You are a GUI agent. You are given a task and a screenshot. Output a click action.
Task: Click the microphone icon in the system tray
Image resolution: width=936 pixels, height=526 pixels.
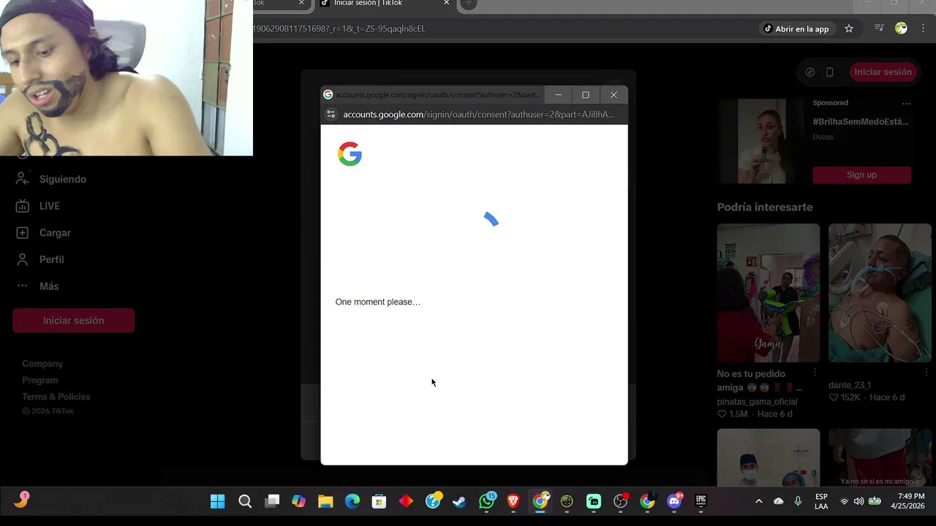click(798, 501)
